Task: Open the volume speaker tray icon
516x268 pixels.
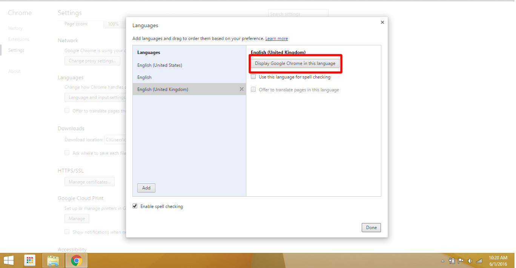Action: (x=470, y=261)
